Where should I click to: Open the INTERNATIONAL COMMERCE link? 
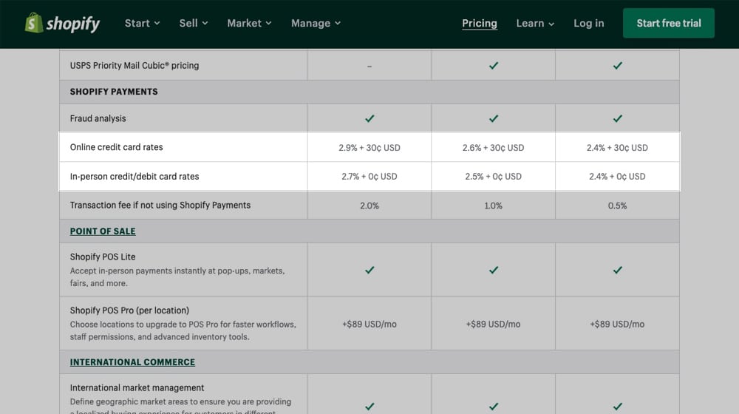[x=132, y=362]
